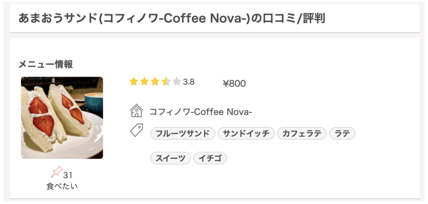This screenshot has width=428, height=204.
Task: Choose the カフェラテ tag
Action: point(302,133)
